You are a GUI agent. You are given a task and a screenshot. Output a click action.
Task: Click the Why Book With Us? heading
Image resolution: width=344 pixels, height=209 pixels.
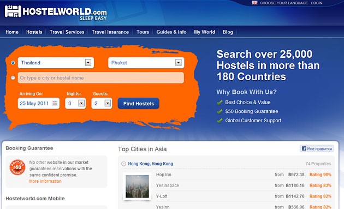247,92
